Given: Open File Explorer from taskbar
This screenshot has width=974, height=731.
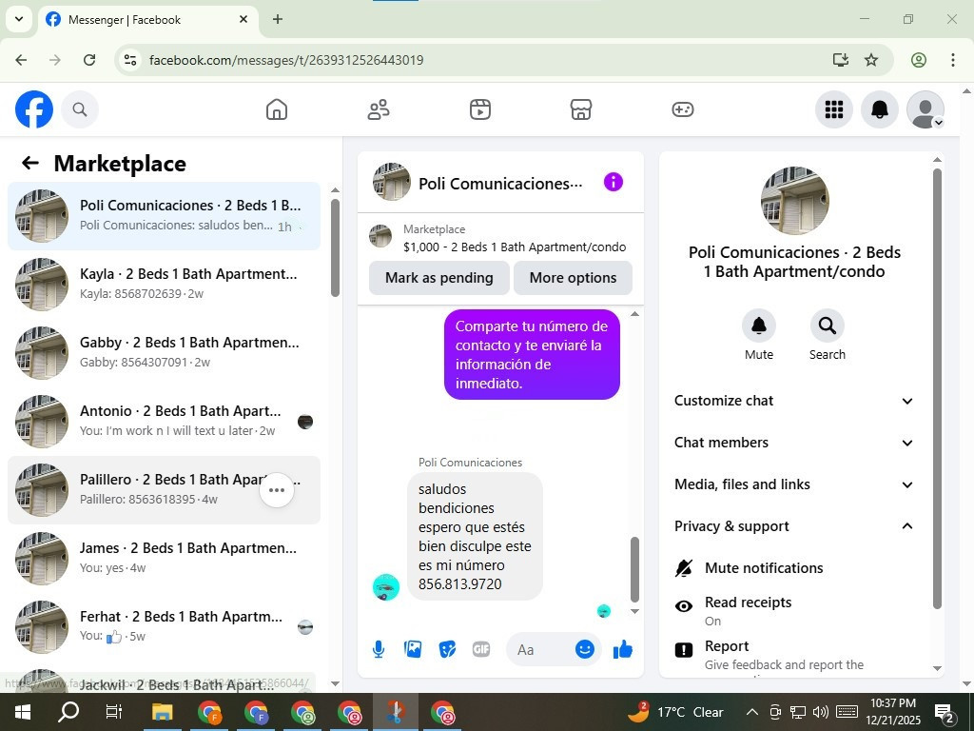Looking at the screenshot, I should (x=163, y=712).
